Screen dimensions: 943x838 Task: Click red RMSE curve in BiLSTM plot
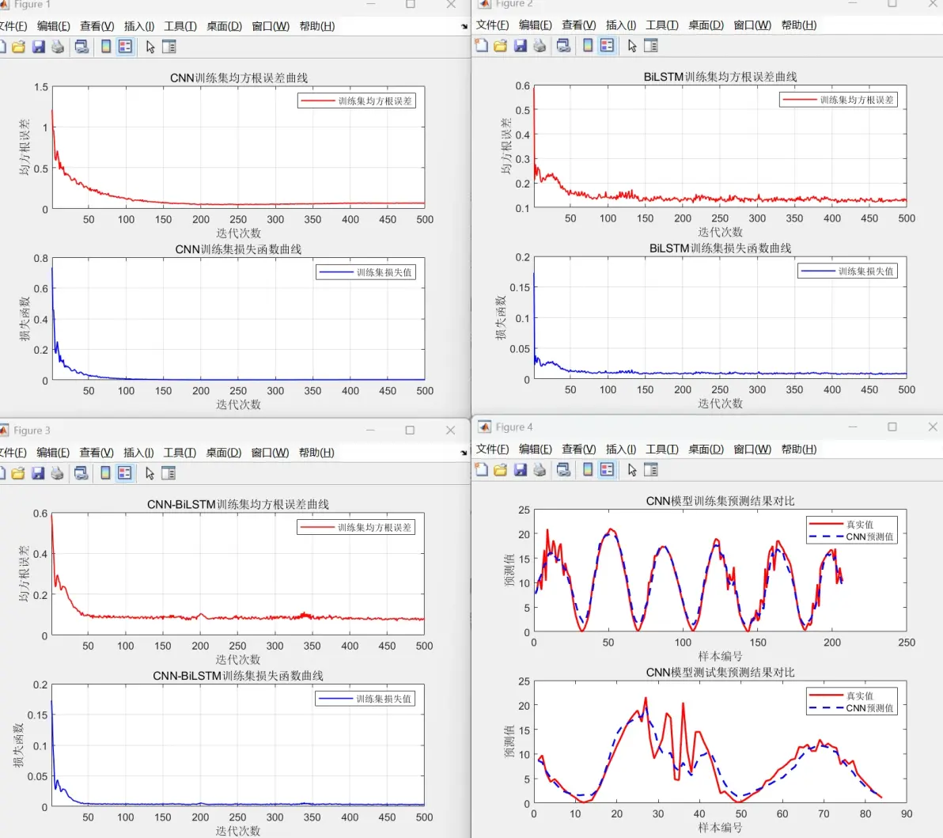(720, 198)
